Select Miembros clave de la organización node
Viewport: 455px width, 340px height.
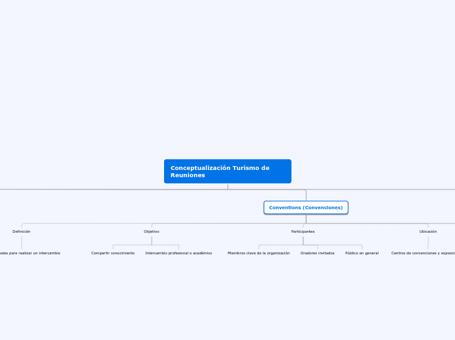pyautogui.click(x=258, y=253)
